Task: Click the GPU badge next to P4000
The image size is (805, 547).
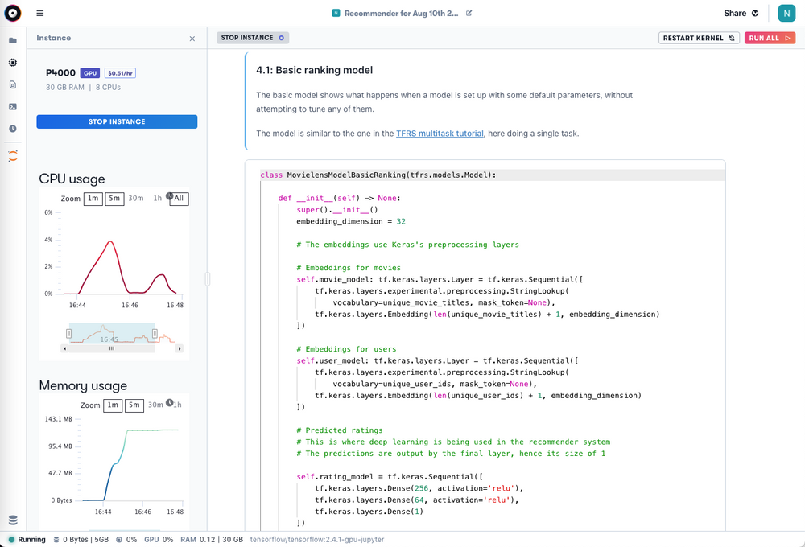Action: click(90, 72)
